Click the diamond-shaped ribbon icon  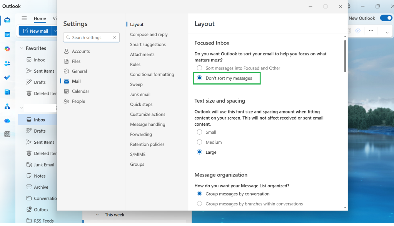[x=358, y=31]
